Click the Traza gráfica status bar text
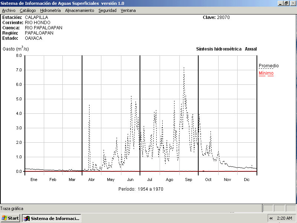 click(12, 209)
